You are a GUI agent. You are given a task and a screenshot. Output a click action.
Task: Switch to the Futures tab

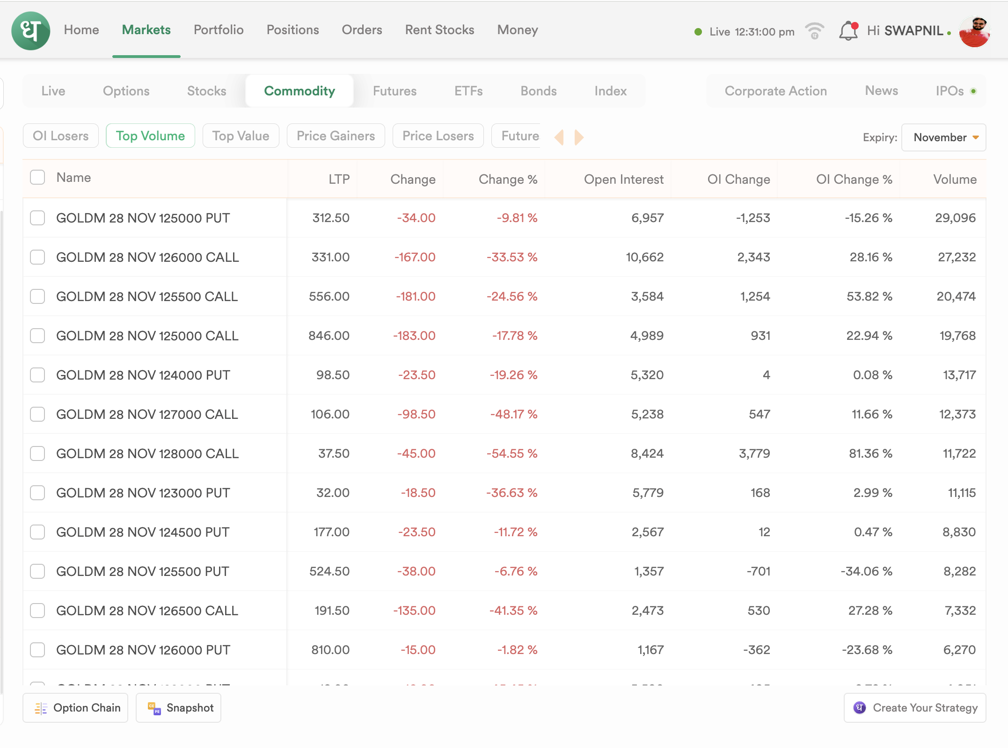(394, 91)
